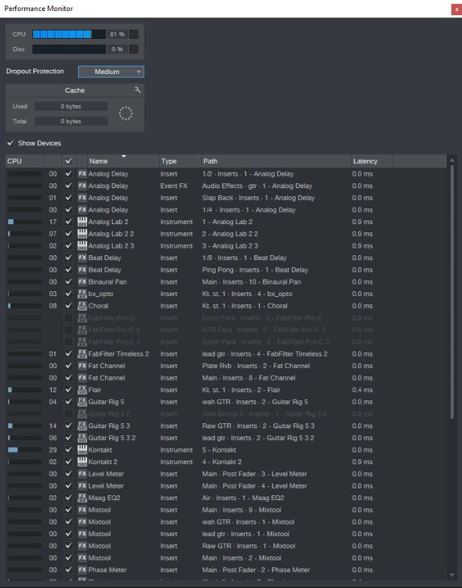Enable the FabFilter Pro-C 2 checkbox

[x=68, y=330]
